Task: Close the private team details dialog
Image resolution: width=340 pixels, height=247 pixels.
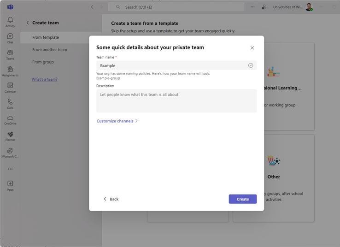Action: [252, 48]
